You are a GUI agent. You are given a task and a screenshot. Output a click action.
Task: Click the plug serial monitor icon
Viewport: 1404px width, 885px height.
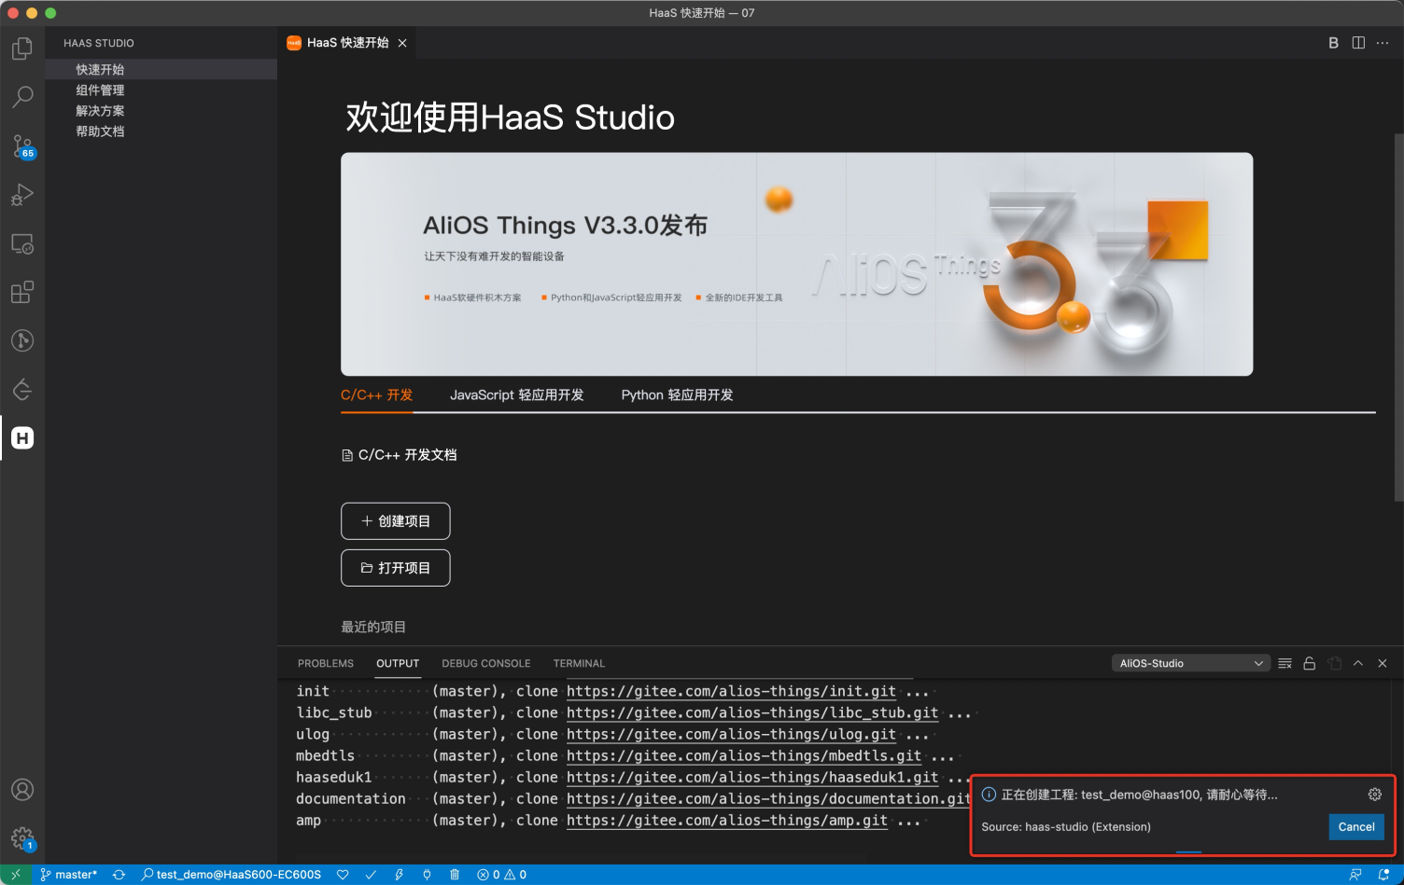[427, 875]
